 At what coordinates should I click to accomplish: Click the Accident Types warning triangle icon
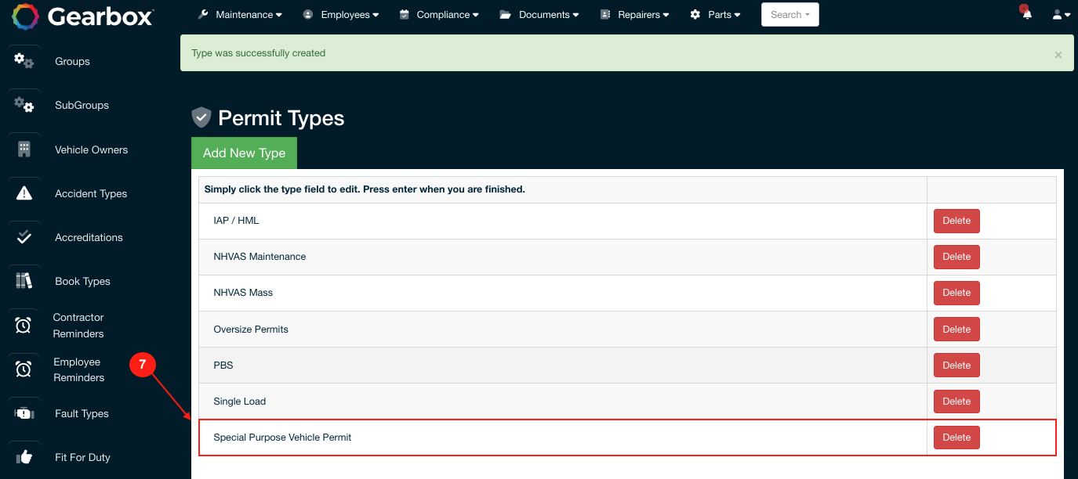coord(24,193)
